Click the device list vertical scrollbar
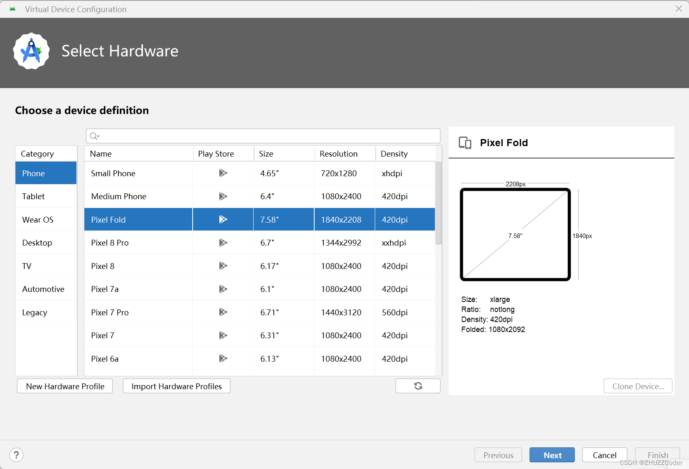Image resolution: width=689 pixels, height=469 pixels. 438,203
